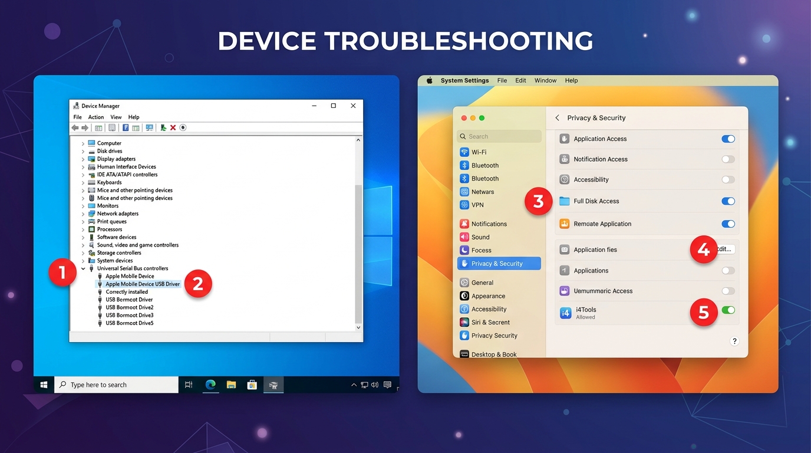Image resolution: width=811 pixels, height=453 pixels.
Task: Expand the Display adapters node
Action: pyautogui.click(x=83, y=159)
